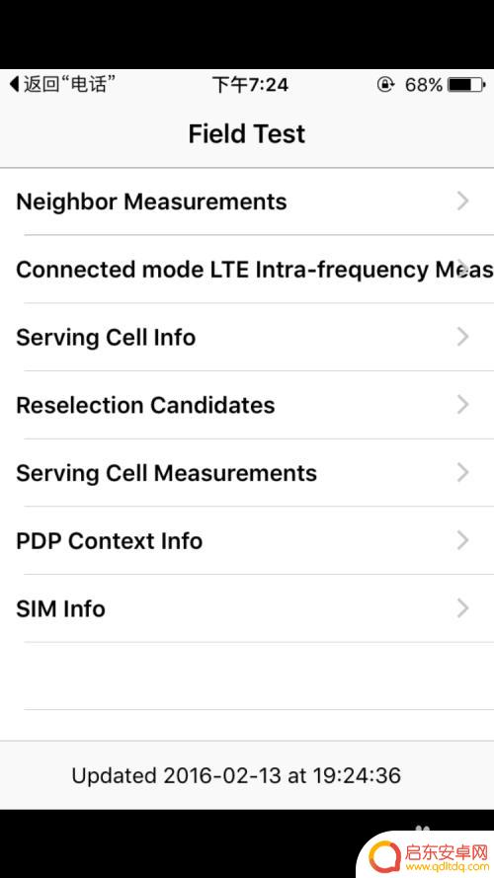Tap the chevron beside Serving Cell Measurements
Viewport: 494px width, 878px height.
(462, 472)
